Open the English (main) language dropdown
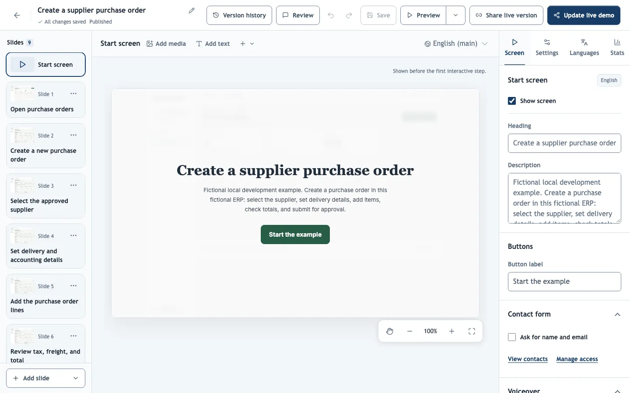 [x=456, y=44]
